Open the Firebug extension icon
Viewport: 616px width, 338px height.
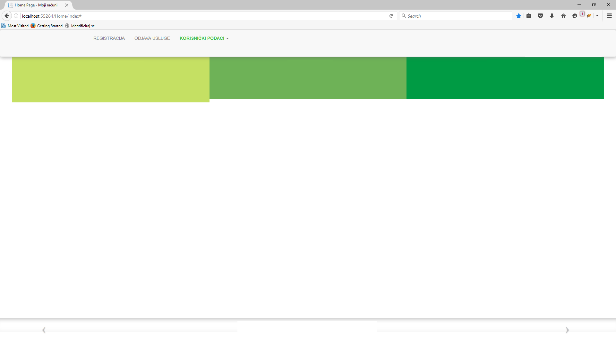pos(589,15)
